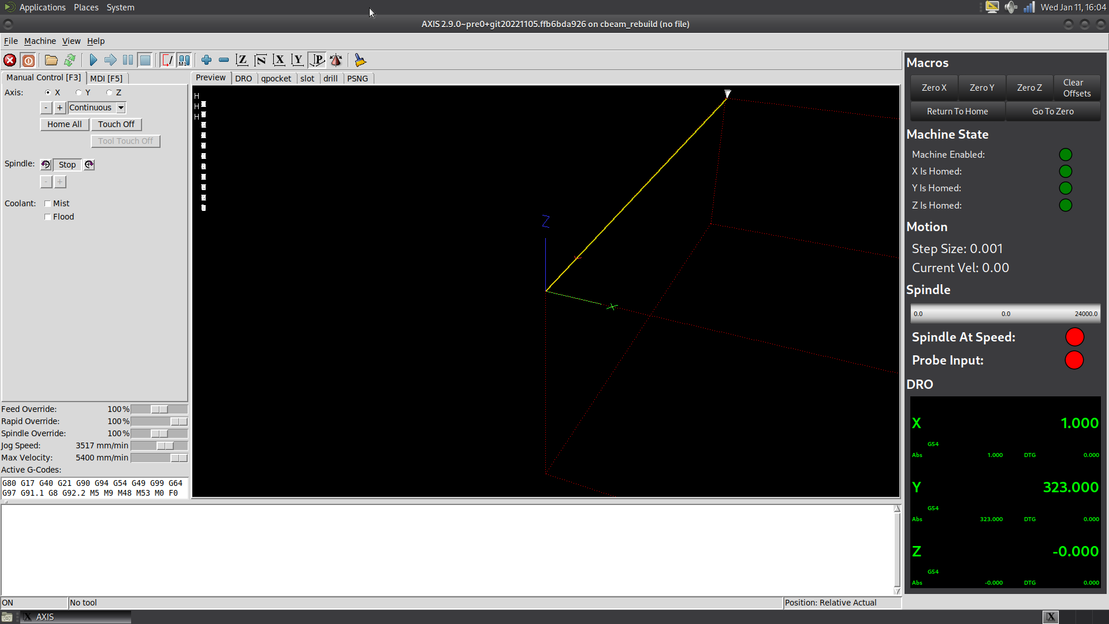
Task: Click the Home All button
Action: pyautogui.click(x=64, y=124)
